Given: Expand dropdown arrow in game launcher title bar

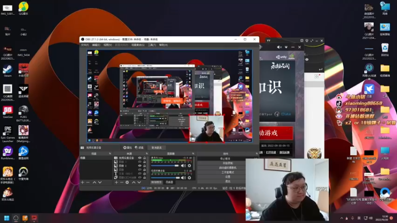Looking at the screenshot, I should 286,47.
